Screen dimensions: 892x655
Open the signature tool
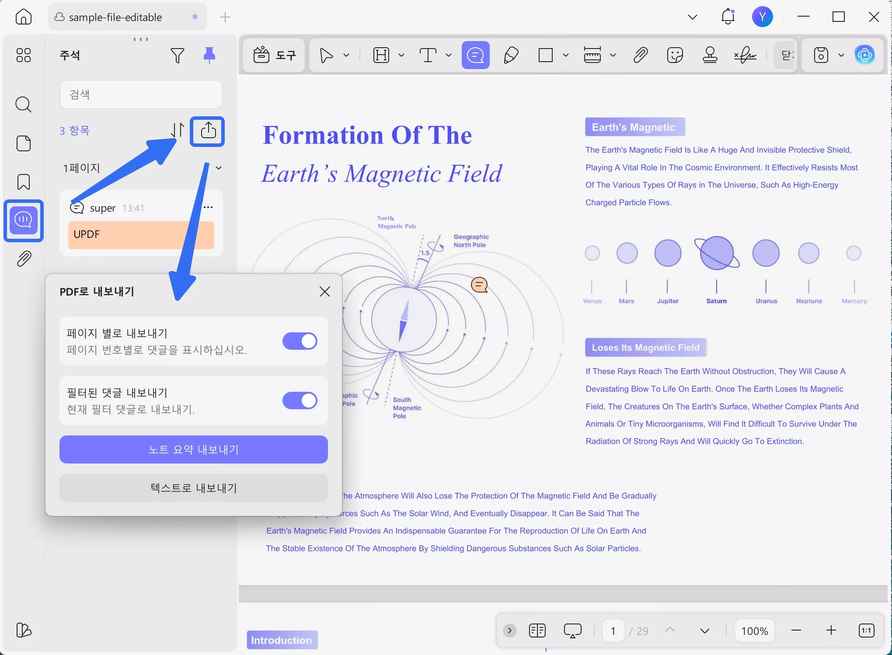point(745,56)
